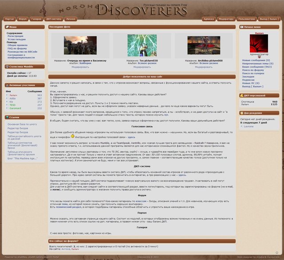The image size is (284, 260).
Task: Open the Галерея tab
Action: (x=36, y=19)
